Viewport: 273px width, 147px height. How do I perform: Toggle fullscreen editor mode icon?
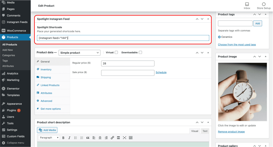(x=124, y=138)
